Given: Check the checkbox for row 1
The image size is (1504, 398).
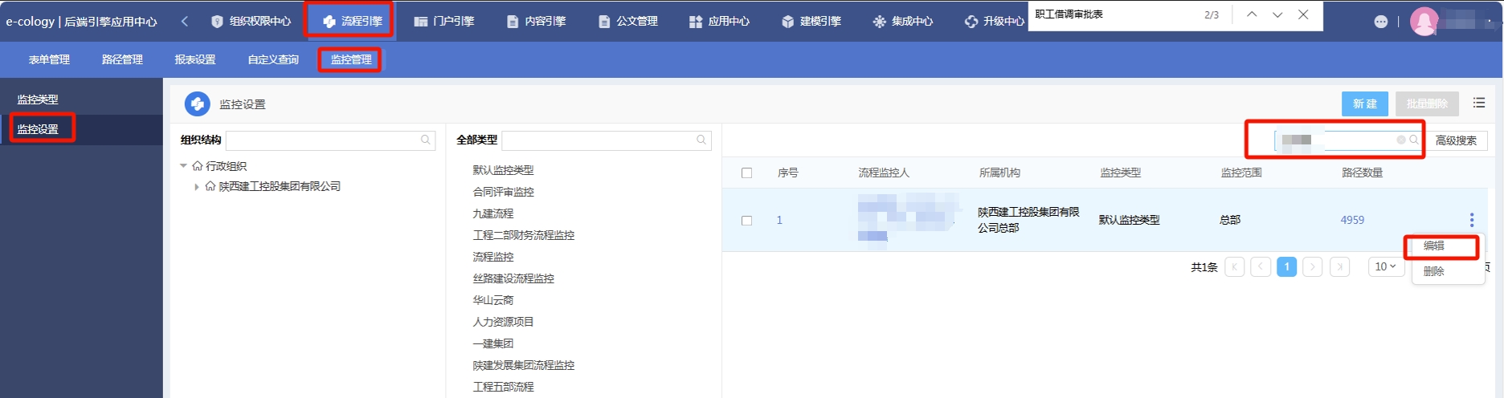Looking at the screenshot, I should point(746,221).
